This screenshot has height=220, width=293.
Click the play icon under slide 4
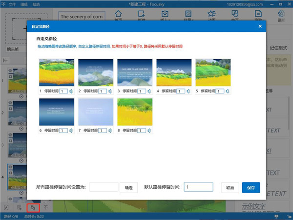(x=21, y=193)
